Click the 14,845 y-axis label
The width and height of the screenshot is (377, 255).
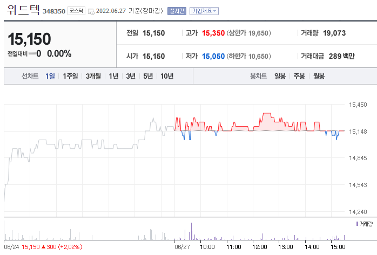(x=358, y=158)
